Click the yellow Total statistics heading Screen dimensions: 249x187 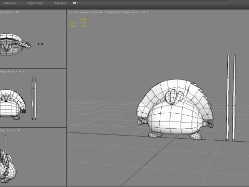click(83, 19)
